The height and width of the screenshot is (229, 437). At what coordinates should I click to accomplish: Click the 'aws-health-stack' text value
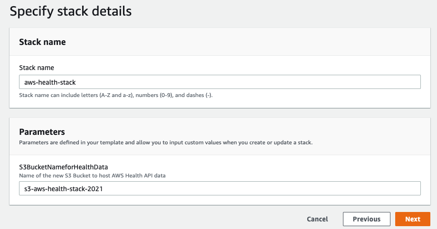(x=50, y=82)
